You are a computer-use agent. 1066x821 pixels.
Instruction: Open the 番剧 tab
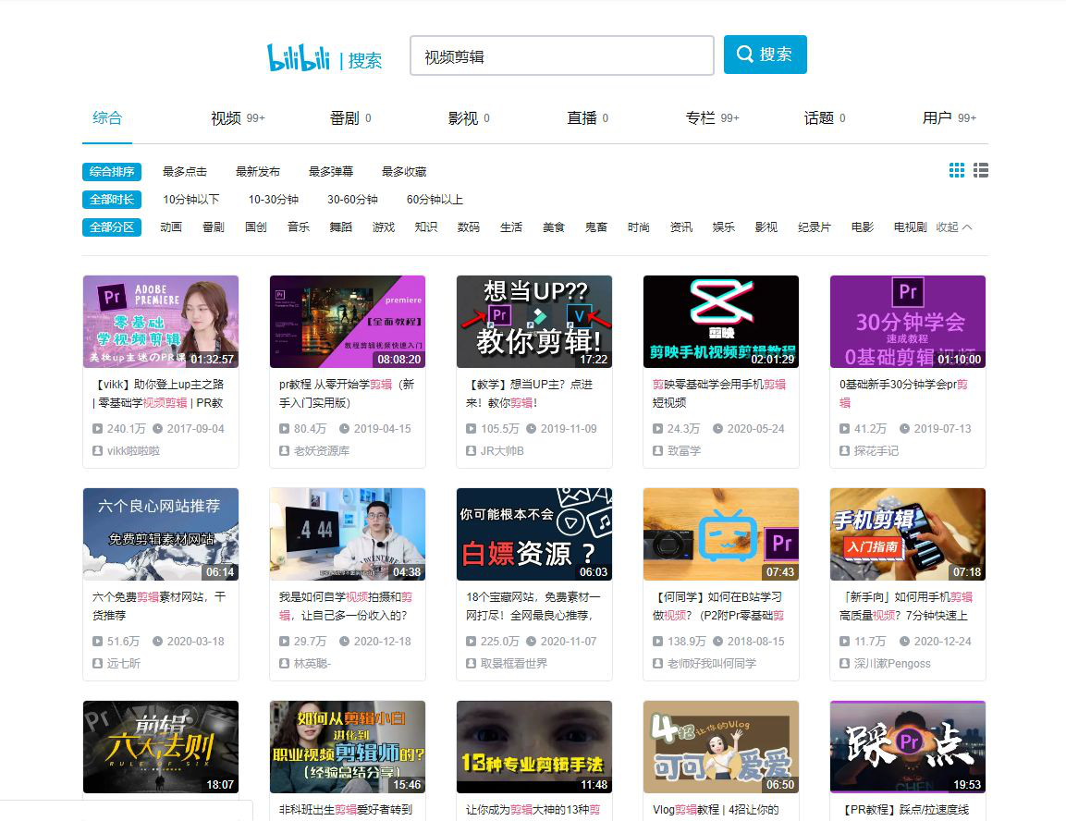point(350,118)
